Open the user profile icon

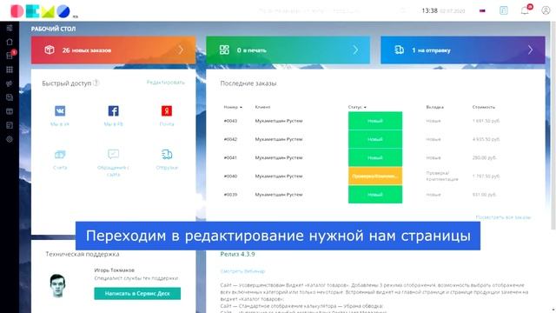pyautogui.click(x=546, y=10)
